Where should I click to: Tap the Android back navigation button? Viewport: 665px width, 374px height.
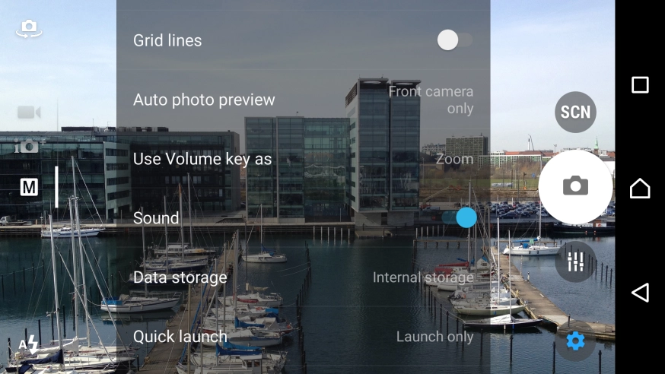coord(640,292)
